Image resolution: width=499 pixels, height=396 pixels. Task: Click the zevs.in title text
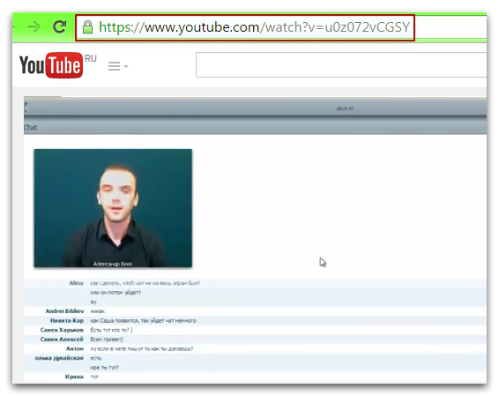coord(345,108)
